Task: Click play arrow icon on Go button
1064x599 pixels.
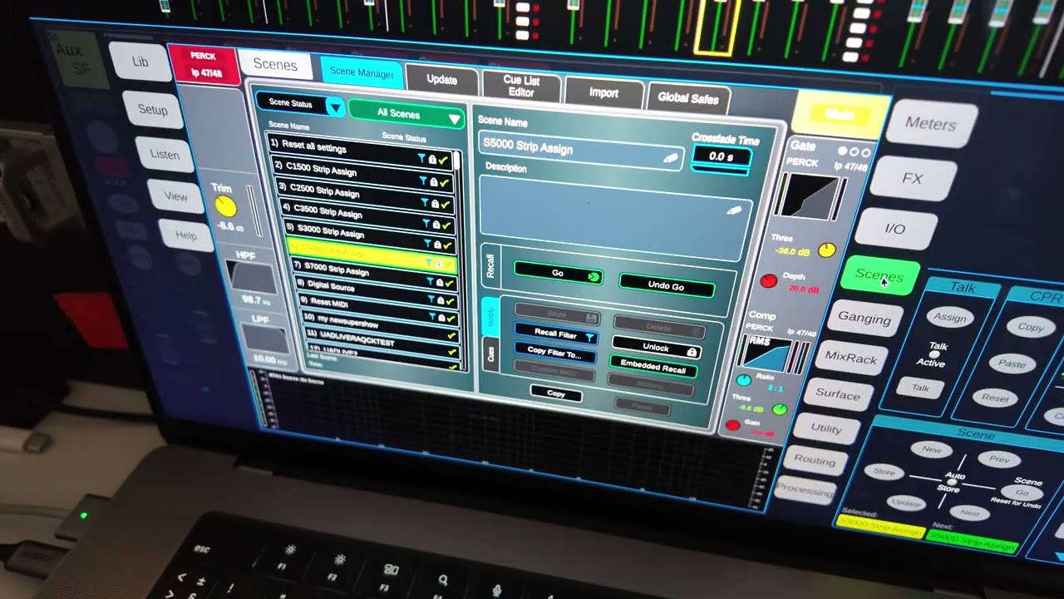Action: (594, 276)
